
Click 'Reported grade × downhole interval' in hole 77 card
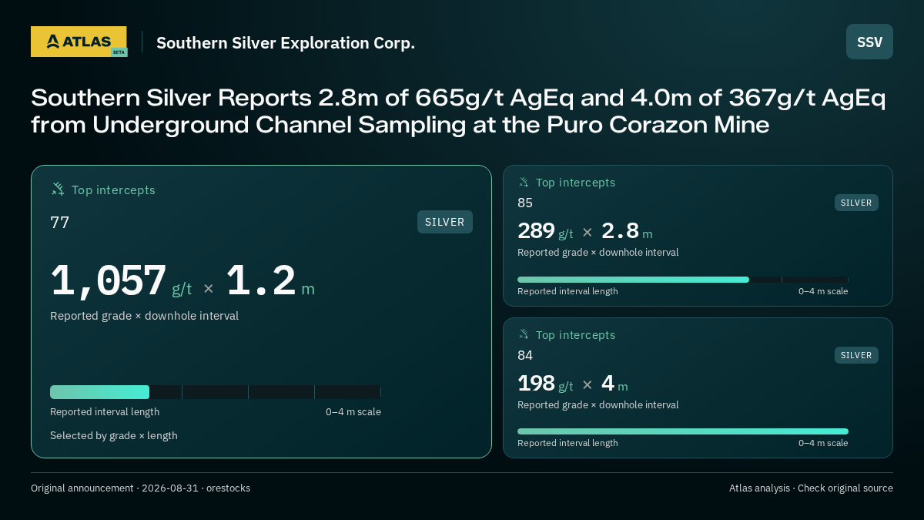[144, 316]
